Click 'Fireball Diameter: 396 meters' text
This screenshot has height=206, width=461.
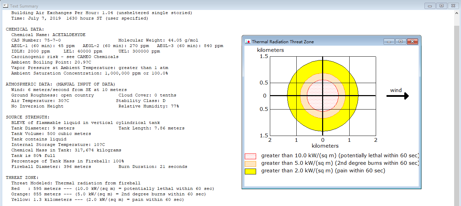(51, 167)
